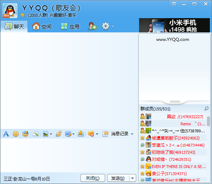Select member 矢→_→ 佉(5738789…
This screenshot has width=212, height=184.
coord(173,131)
